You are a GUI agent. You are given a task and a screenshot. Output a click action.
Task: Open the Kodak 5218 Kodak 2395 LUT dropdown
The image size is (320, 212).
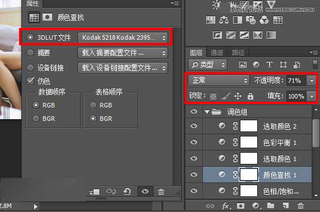tap(123, 37)
